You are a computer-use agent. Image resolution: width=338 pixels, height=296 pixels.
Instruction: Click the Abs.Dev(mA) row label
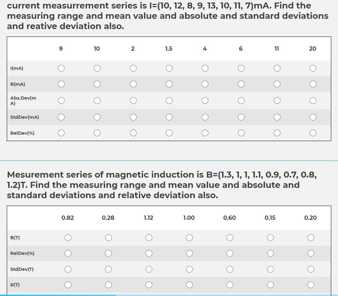(x=23, y=101)
